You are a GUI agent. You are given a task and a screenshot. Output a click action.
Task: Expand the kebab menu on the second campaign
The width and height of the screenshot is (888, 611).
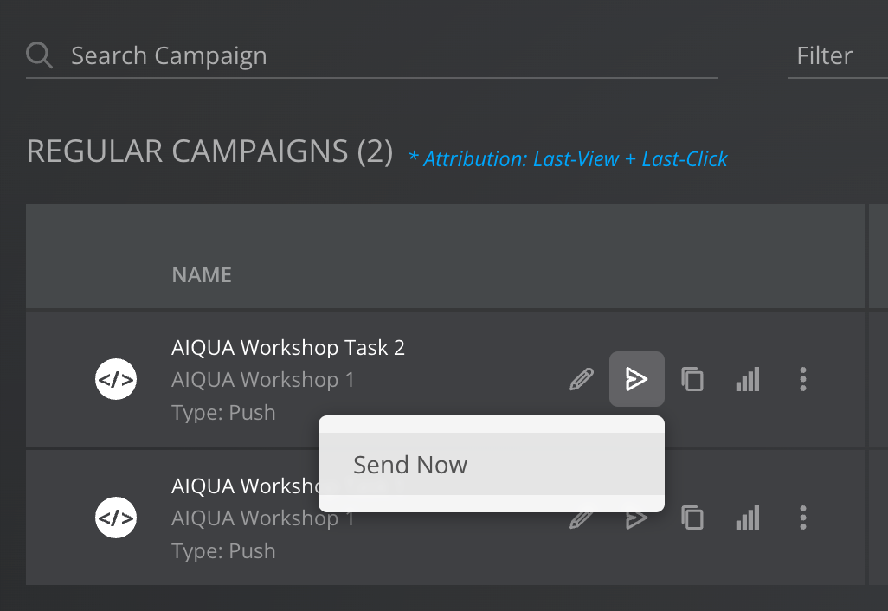(802, 518)
